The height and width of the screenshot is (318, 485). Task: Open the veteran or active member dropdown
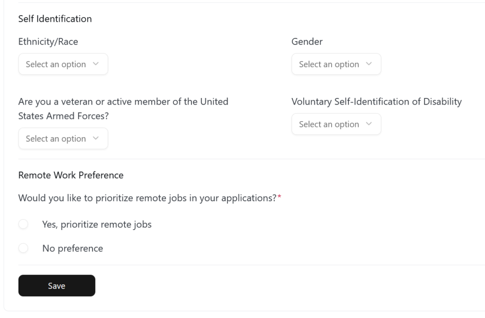[63, 138]
